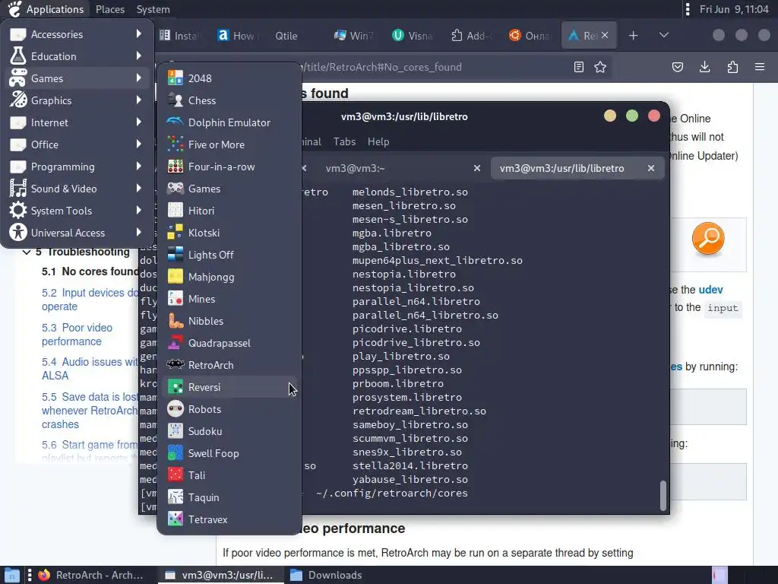Expand the Graphics menu category
This screenshot has width=778, height=584.
coord(77,100)
